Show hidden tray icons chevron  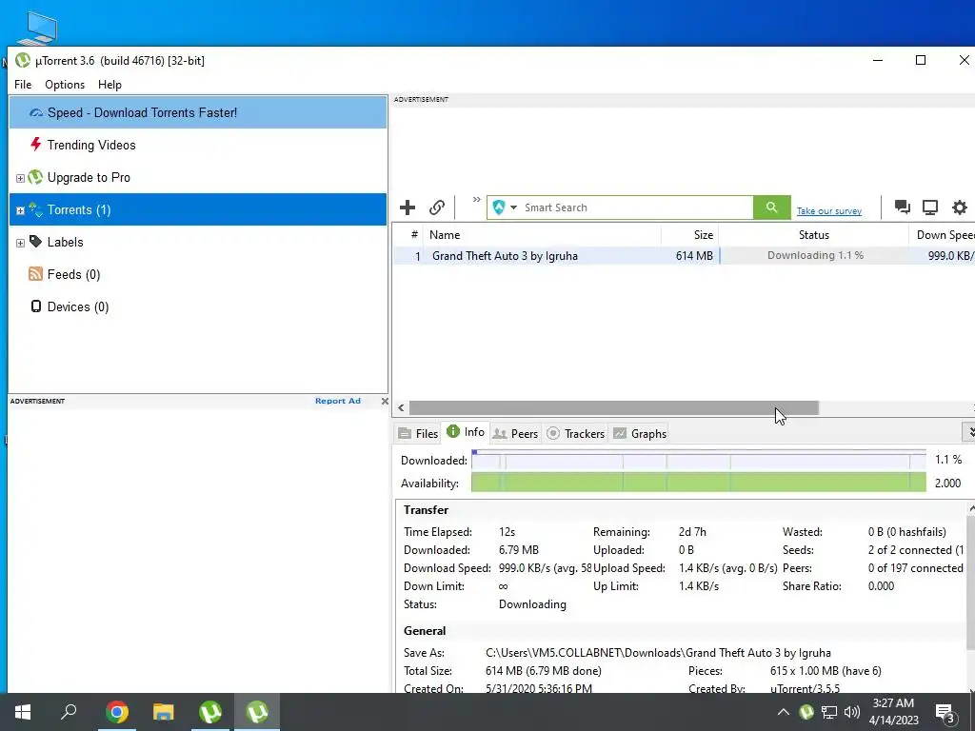784,712
